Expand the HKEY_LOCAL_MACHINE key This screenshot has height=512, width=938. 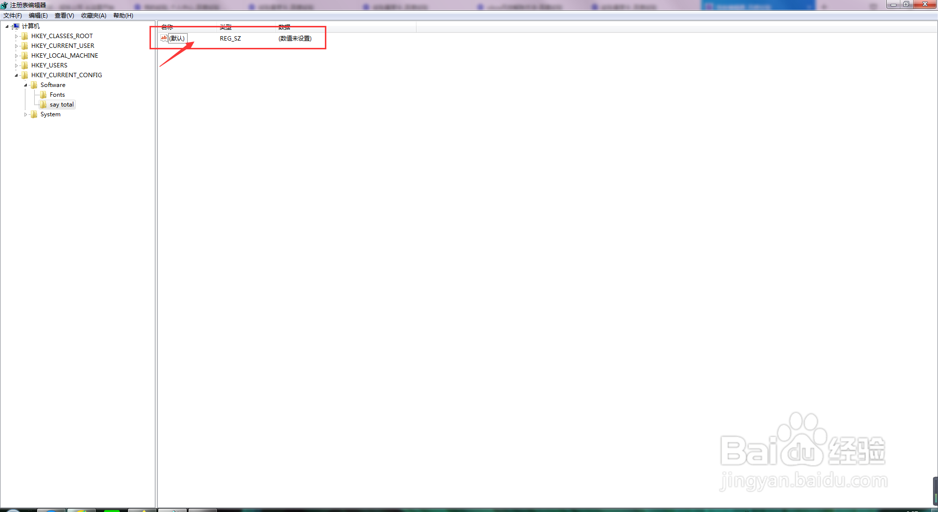16,56
